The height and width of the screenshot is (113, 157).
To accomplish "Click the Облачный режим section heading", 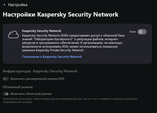I will pyautogui.click(x=18, y=87).
